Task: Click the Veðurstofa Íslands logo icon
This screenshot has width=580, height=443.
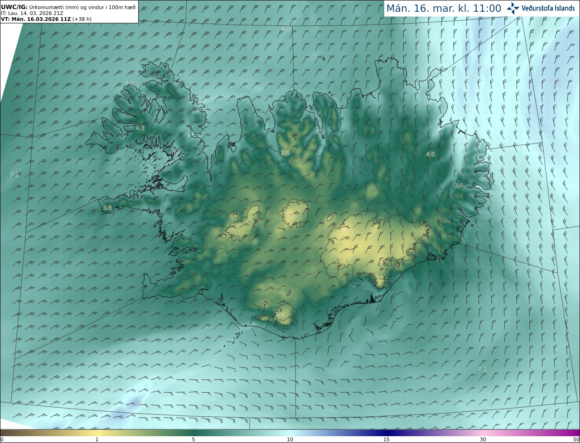Action: (513, 8)
